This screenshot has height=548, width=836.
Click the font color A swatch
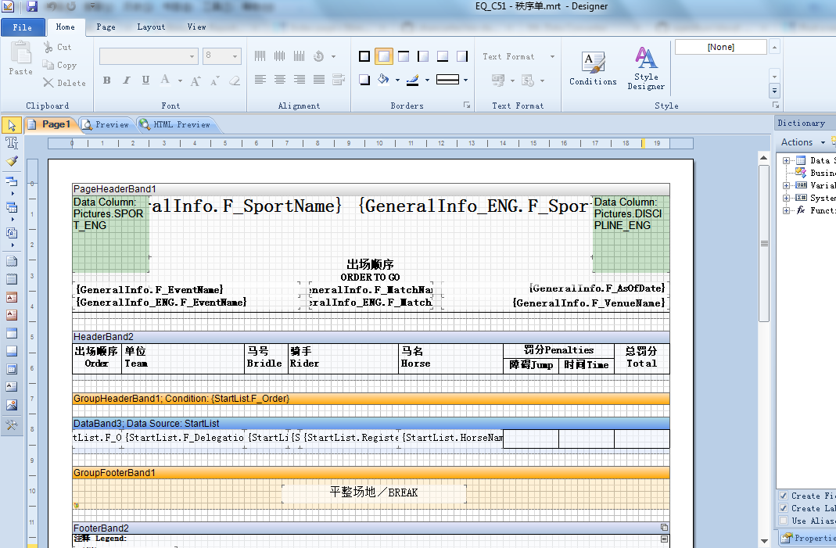tap(165, 81)
